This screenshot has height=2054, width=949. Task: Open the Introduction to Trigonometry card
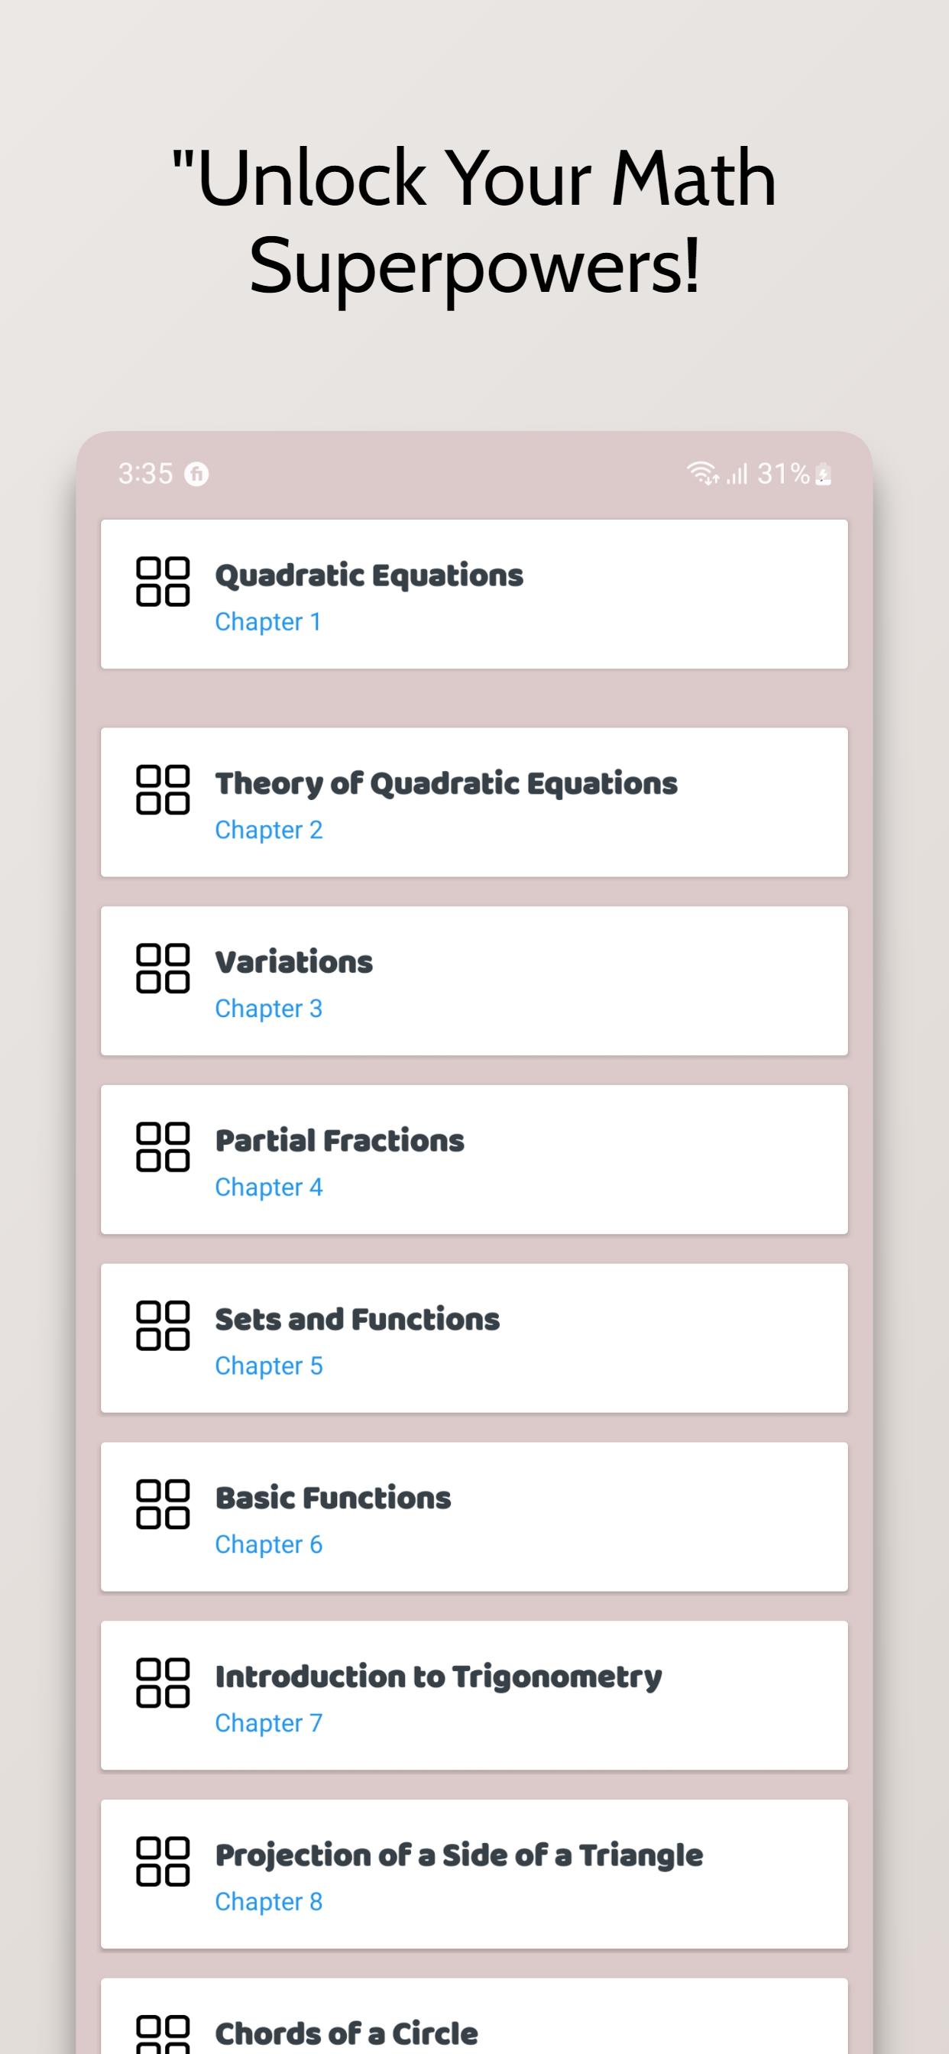474,1695
